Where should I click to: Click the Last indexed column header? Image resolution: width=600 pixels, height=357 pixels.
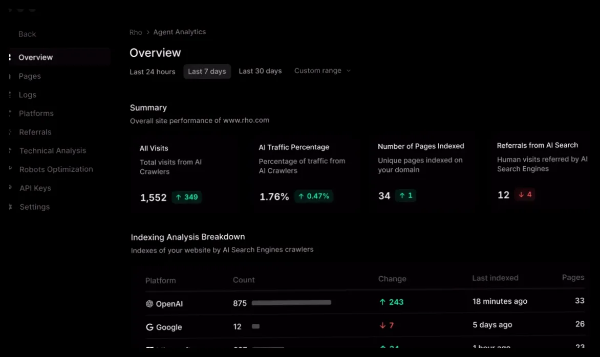pyautogui.click(x=495, y=278)
